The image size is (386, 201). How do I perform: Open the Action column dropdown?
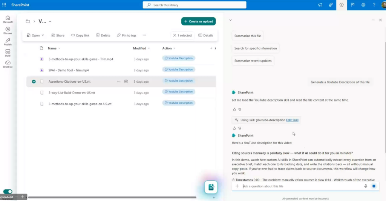tap(174, 48)
